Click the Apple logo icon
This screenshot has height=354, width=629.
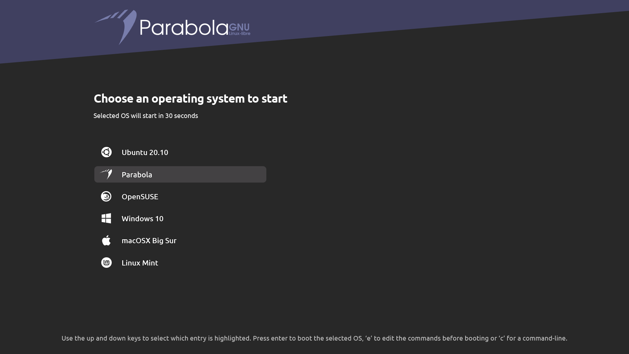click(x=106, y=240)
